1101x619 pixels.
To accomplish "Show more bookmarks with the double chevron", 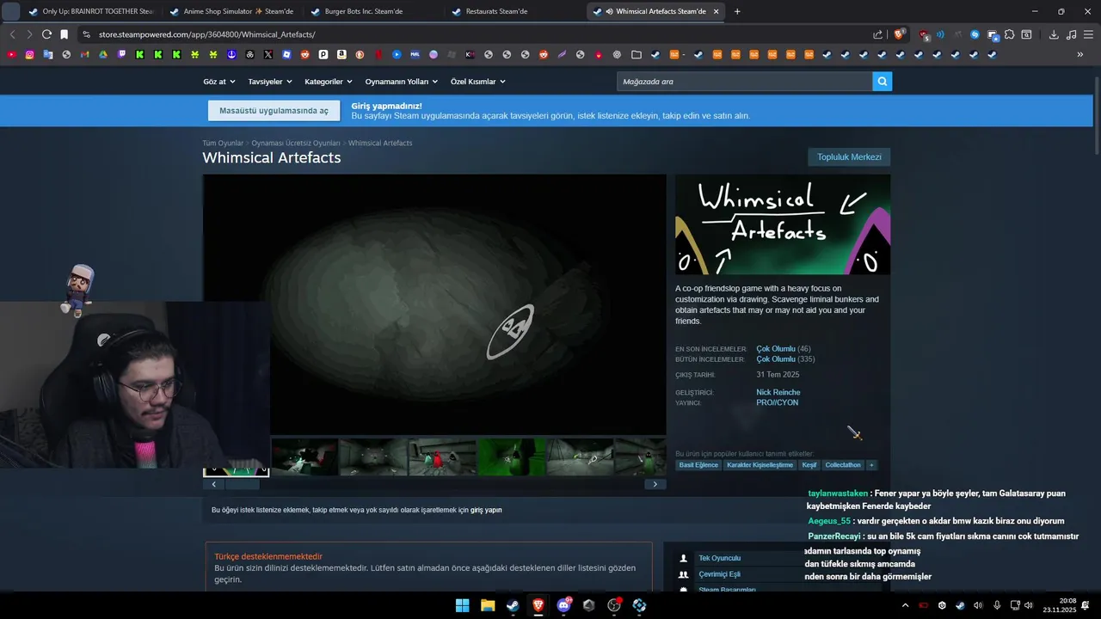I will point(1080,54).
